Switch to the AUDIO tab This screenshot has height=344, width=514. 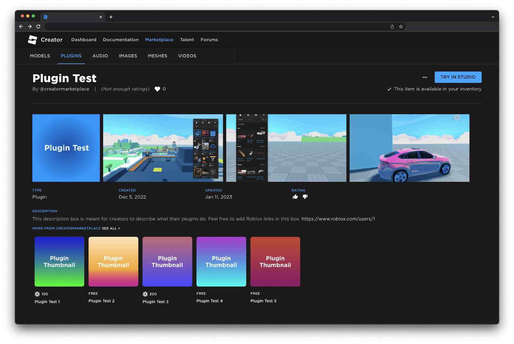click(100, 56)
